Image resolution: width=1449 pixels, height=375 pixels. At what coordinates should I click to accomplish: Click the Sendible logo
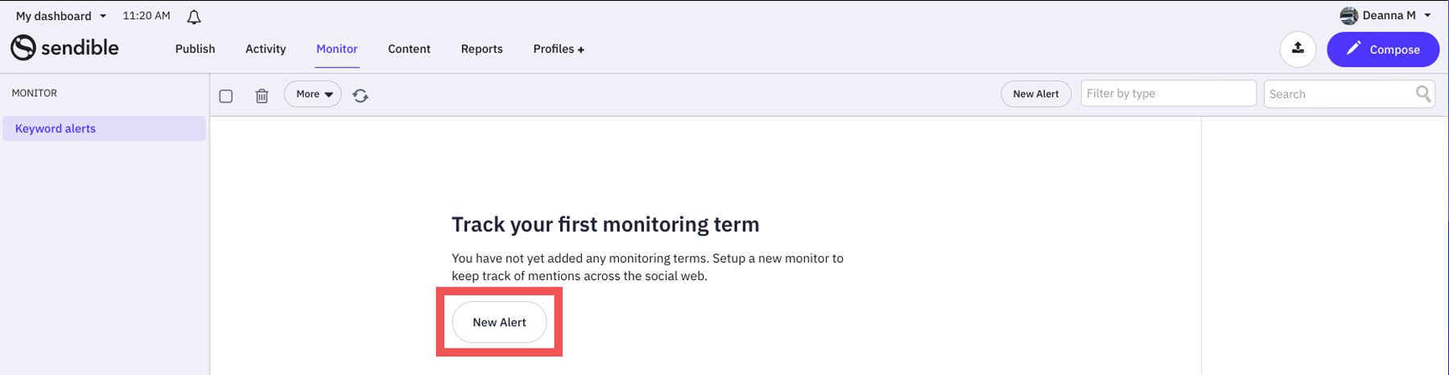[x=64, y=48]
